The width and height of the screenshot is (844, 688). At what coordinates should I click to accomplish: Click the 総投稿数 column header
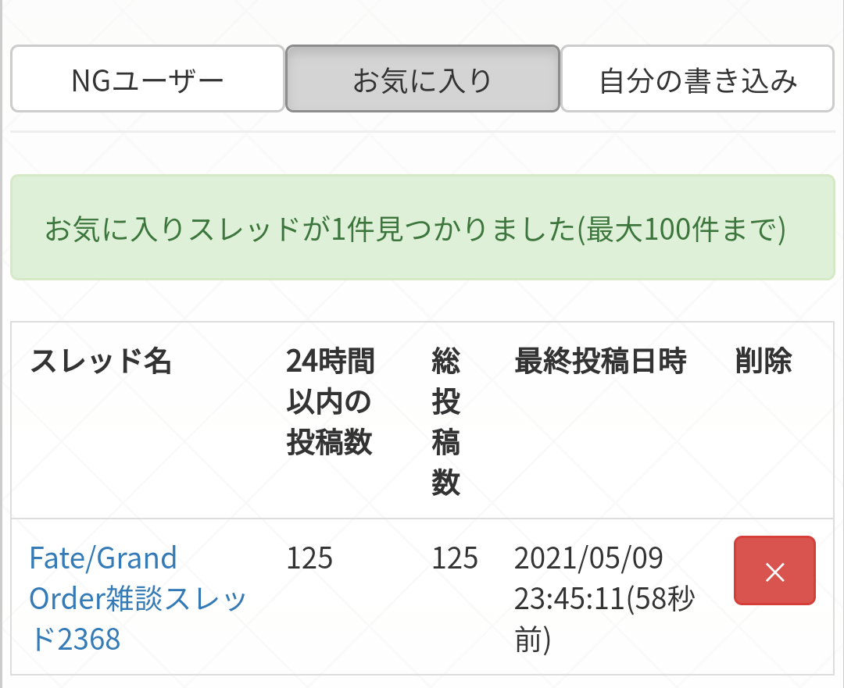[x=445, y=422]
